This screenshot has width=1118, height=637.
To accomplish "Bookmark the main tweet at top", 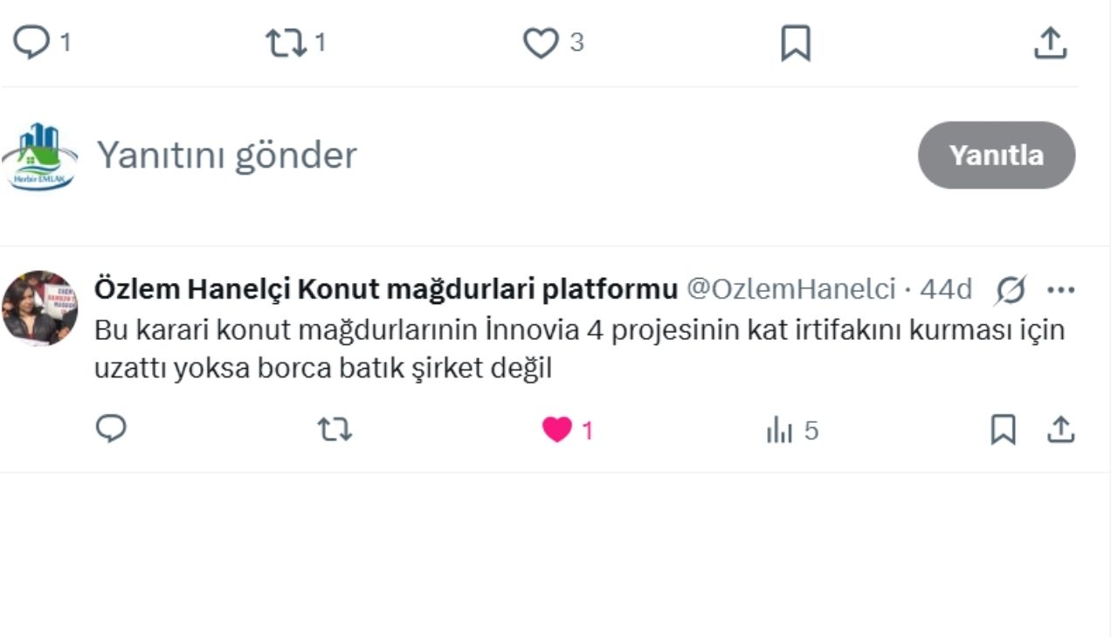I will coord(795,43).
